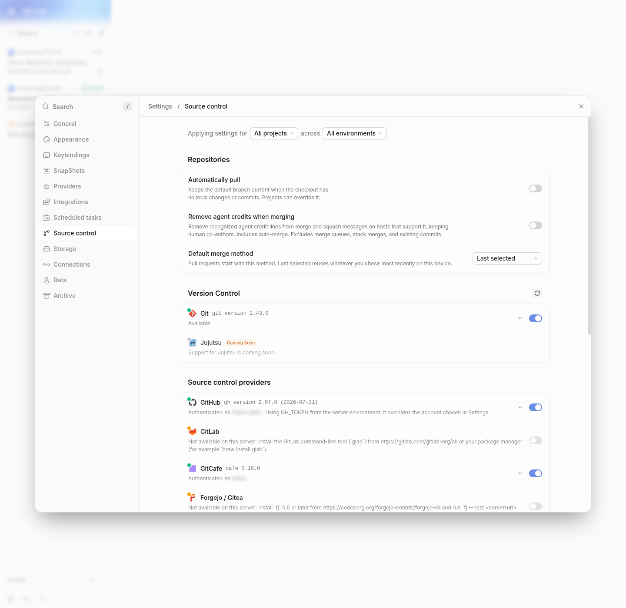Expand the GitCafe row chevron

(x=520, y=473)
